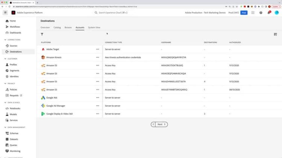This screenshot has height=158, width=282.
Task: Open the help question mark icon
Action: click(261, 12)
